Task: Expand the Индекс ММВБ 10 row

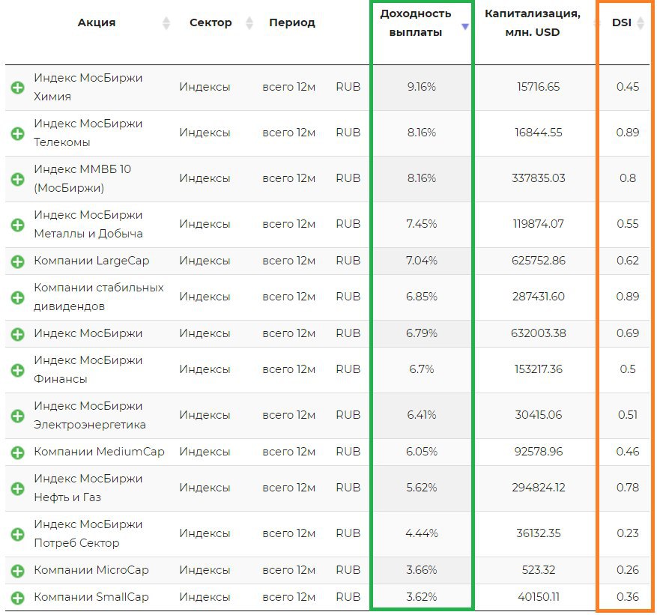Action: (17, 179)
